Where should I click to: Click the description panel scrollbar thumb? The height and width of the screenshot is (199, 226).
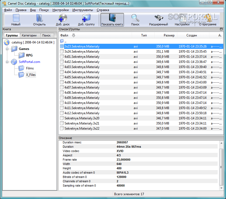tap(221, 167)
